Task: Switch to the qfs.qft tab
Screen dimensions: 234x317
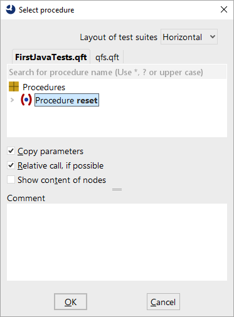Action: pyautogui.click(x=107, y=57)
